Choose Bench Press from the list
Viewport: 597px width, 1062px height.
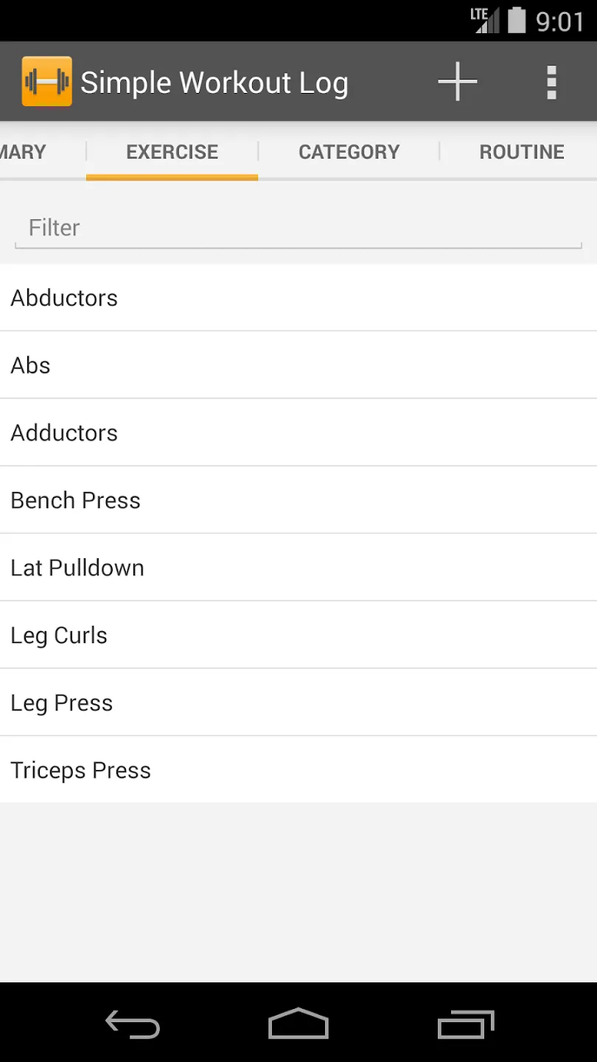pyautogui.click(x=298, y=500)
